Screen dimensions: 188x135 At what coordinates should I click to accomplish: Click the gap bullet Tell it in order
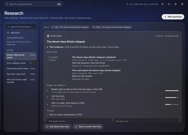[x=66, y=115]
